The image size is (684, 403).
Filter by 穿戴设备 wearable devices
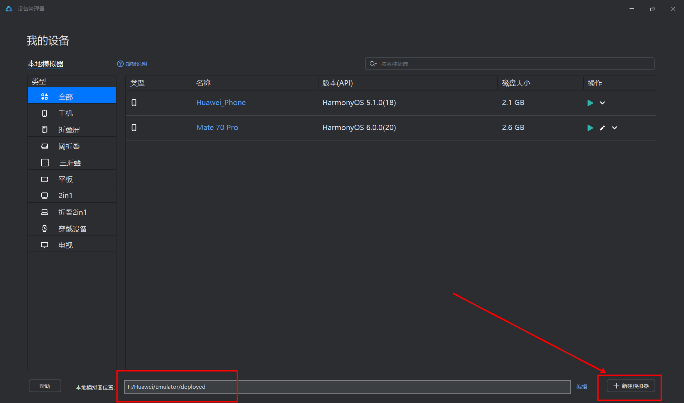coord(72,229)
